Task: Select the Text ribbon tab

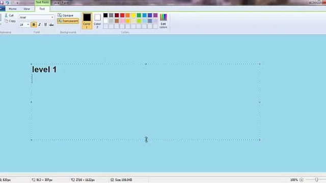Action: point(42,9)
